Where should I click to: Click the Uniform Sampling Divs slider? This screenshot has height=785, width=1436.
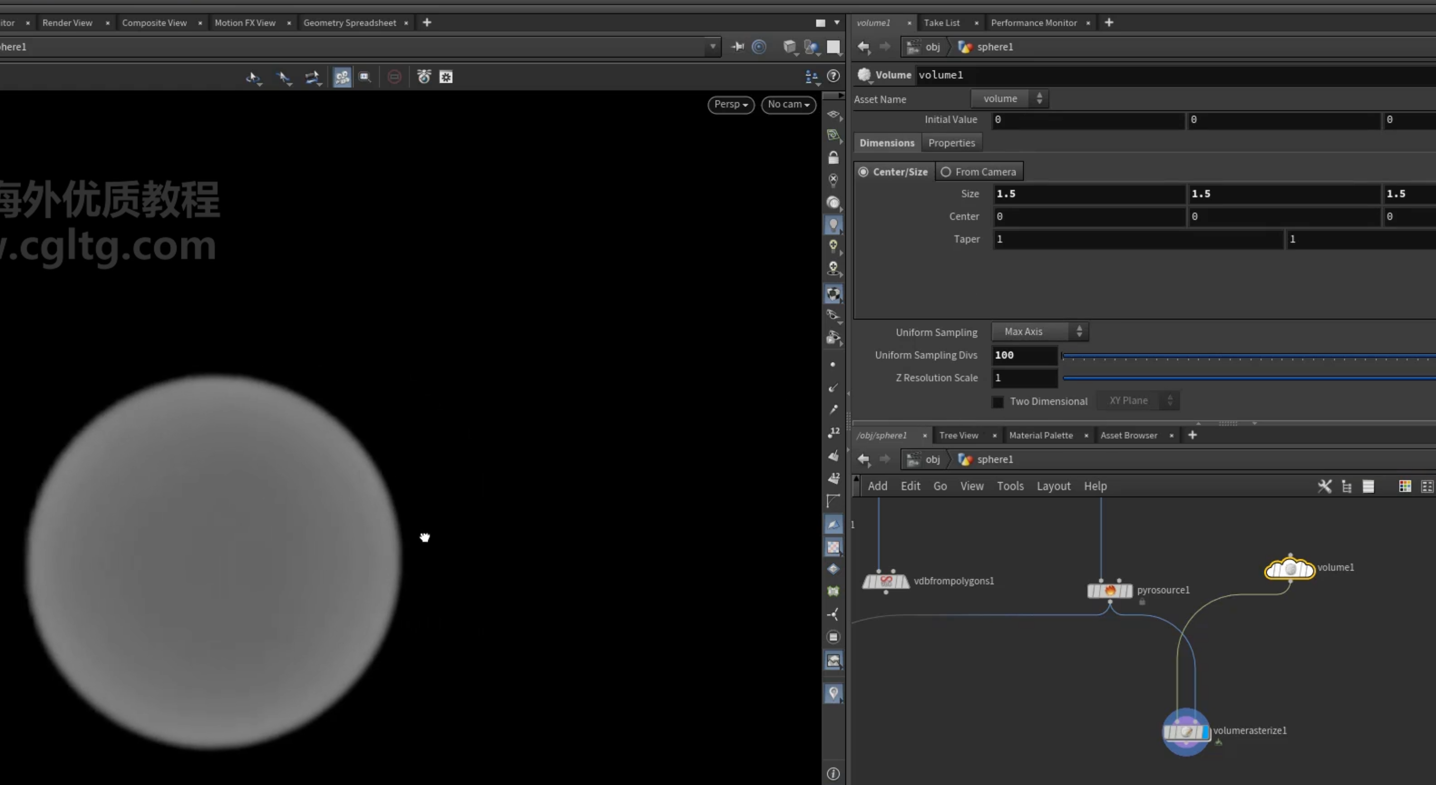tap(1248, 356)
